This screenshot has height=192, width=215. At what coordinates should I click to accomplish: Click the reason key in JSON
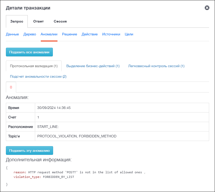20,172
